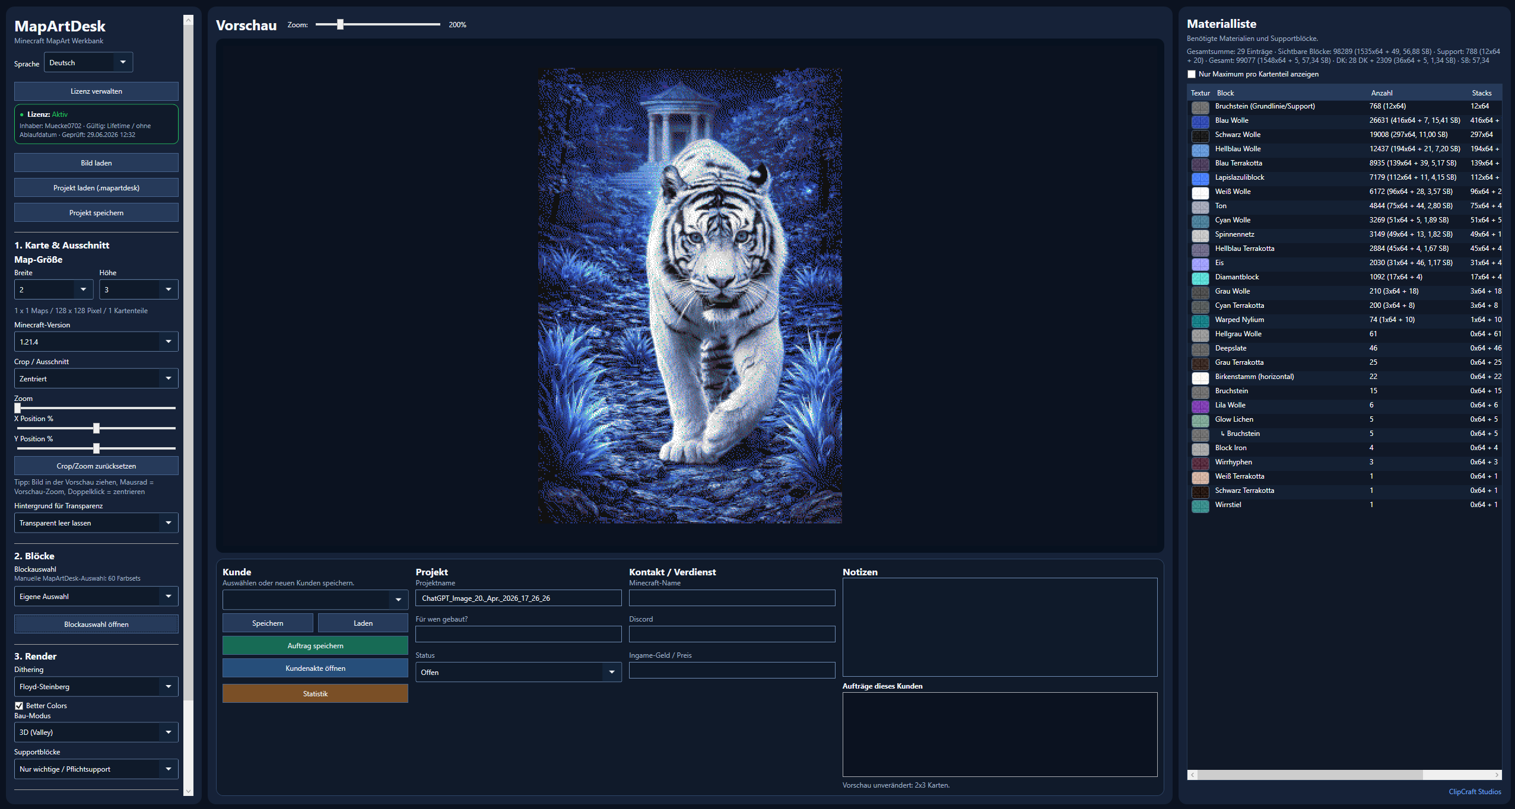
Task: Click Auftrag speichern button
Action: (315, 646)
